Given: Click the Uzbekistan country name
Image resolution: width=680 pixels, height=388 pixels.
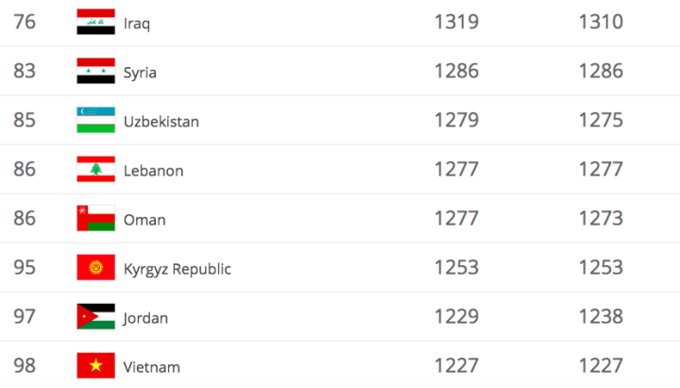Looking at the screenshot, I should (x=161, y=122).
